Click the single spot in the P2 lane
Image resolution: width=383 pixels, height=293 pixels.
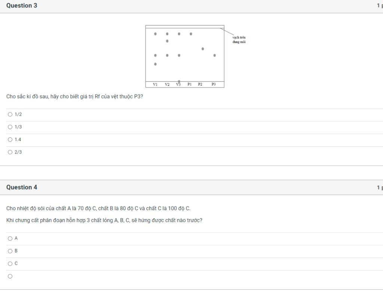click(x=203, y=49)
